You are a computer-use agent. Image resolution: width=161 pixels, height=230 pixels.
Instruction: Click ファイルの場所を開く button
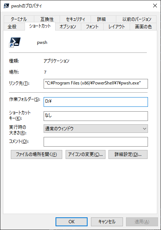click(37, 154)
